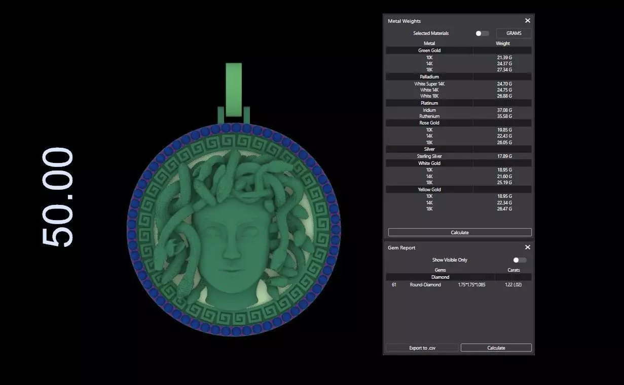
Task: Click the 1.75*1.75*1.085 gem dimensions
Action: tap(471, 285)
